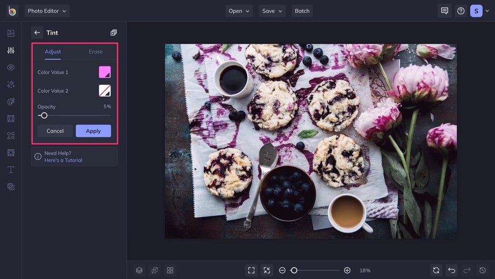Click the BeFunky logo icon
The image size is (495, 279).
[x=12, y=11]
